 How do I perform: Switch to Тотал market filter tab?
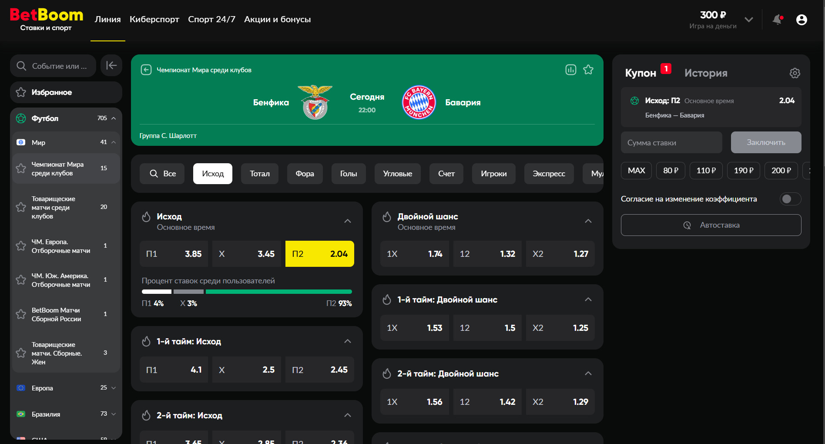click(x=260, y=174)
